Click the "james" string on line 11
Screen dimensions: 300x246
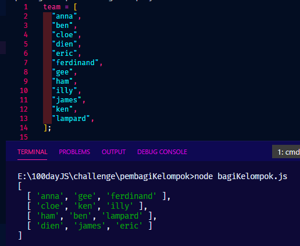(x=67, y=100)
